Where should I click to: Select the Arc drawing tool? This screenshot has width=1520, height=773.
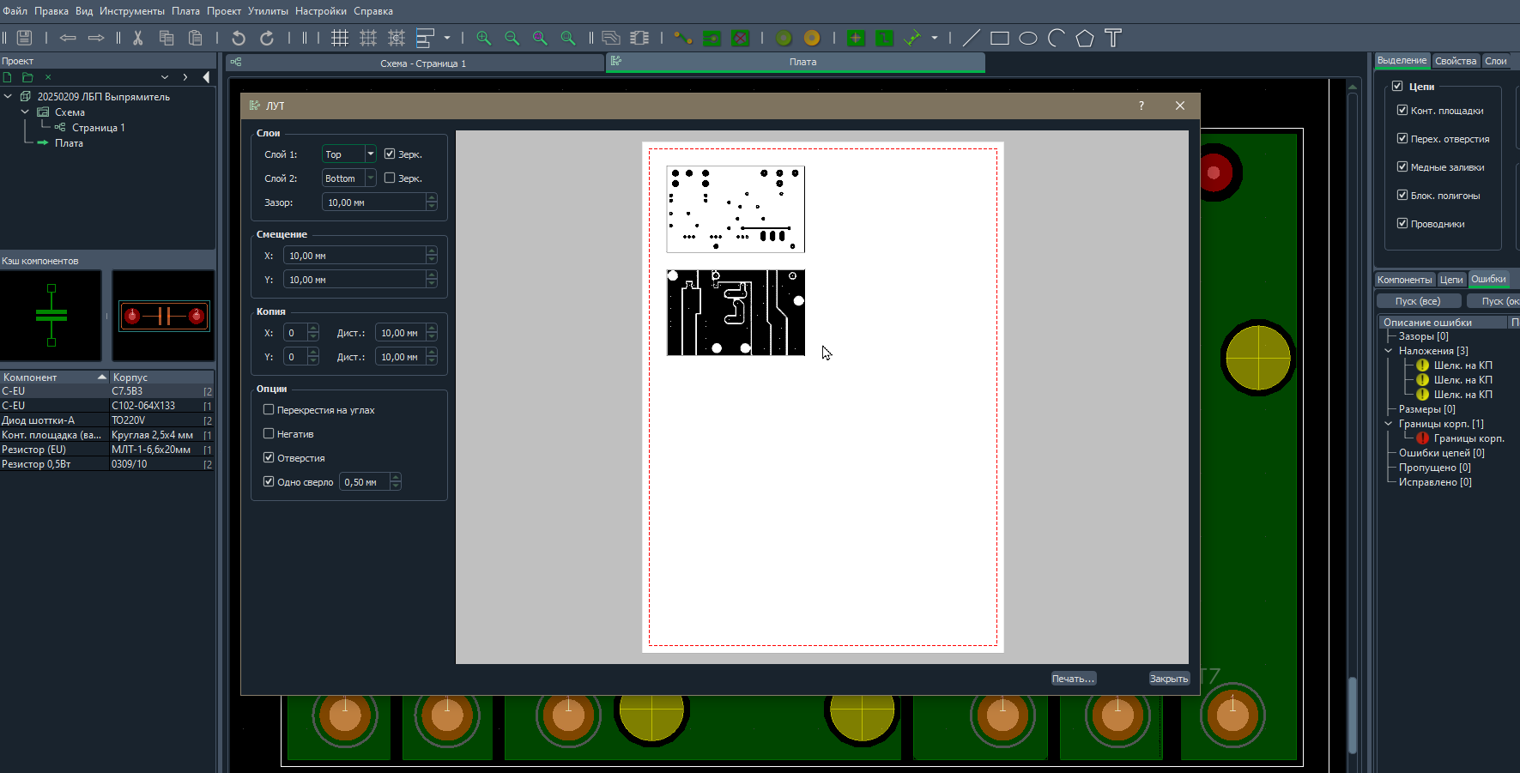tap(1057, 38)
